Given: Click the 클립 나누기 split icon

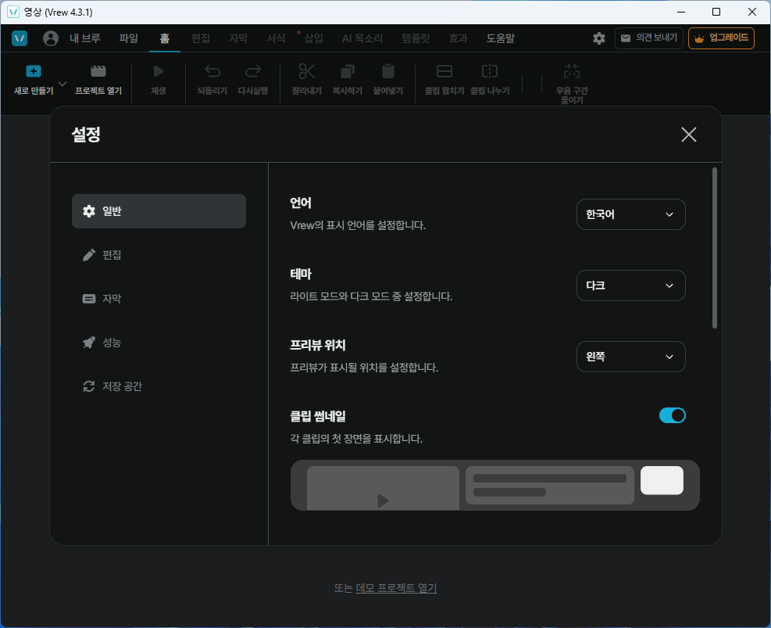Looking at the screenshot, I should tap(490, 71).
